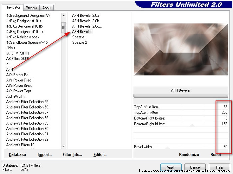Select Andrew's Filter Collection 57
The image size is (233, 174).
27,112
